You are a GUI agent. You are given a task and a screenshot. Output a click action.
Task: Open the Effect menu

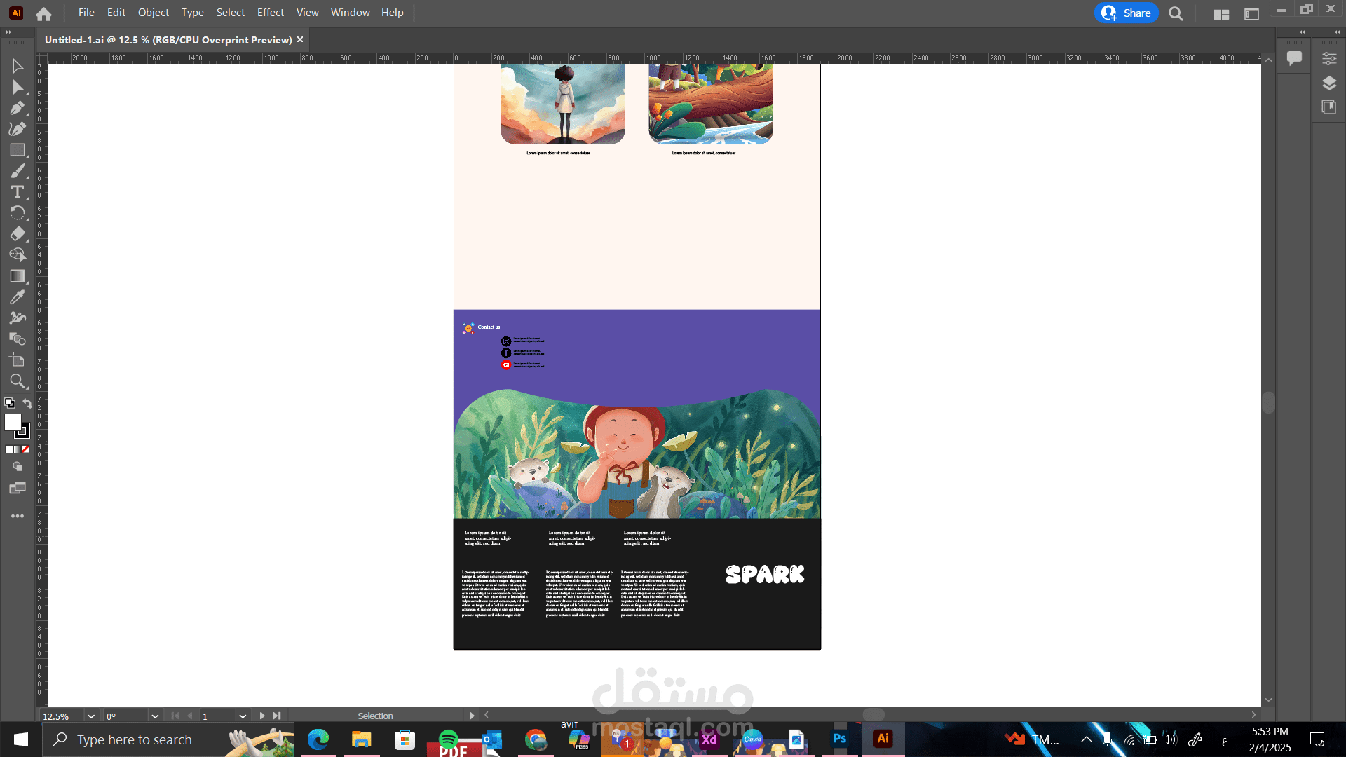click(x=271, y=13)
